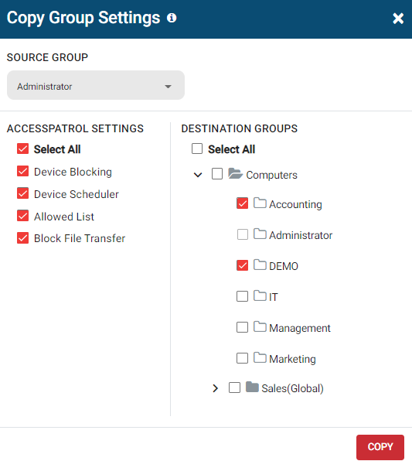Uncheck the Allowed List checkbox

tap(22, 216)
